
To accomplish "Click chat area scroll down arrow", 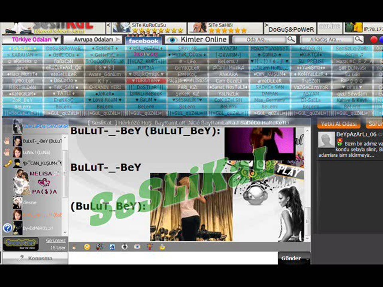I will tap(307, 238).
